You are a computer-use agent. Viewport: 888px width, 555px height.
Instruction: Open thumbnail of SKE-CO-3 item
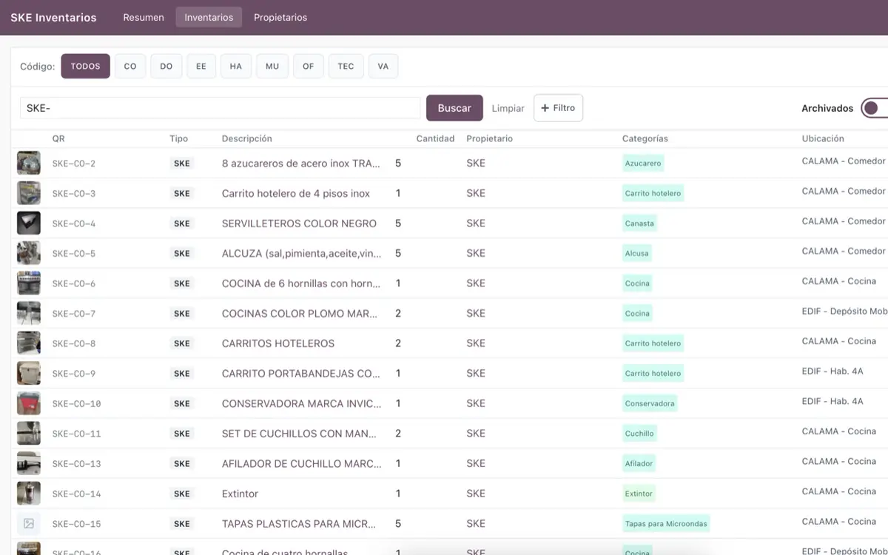click(29, 193)
